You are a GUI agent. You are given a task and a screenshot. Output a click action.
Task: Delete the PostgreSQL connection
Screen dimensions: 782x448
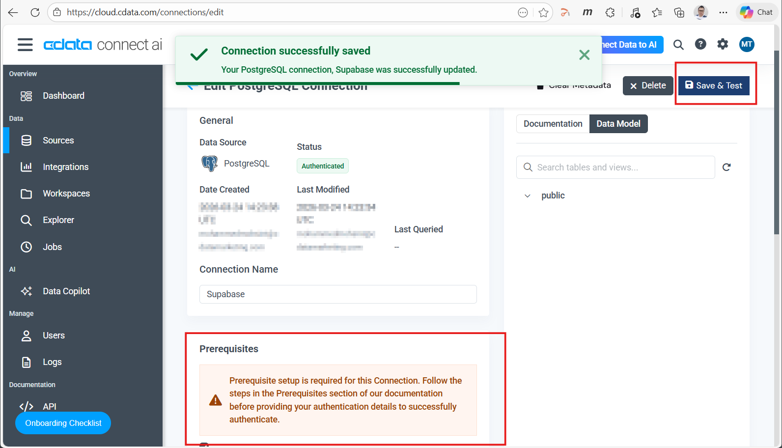[647, 85]
